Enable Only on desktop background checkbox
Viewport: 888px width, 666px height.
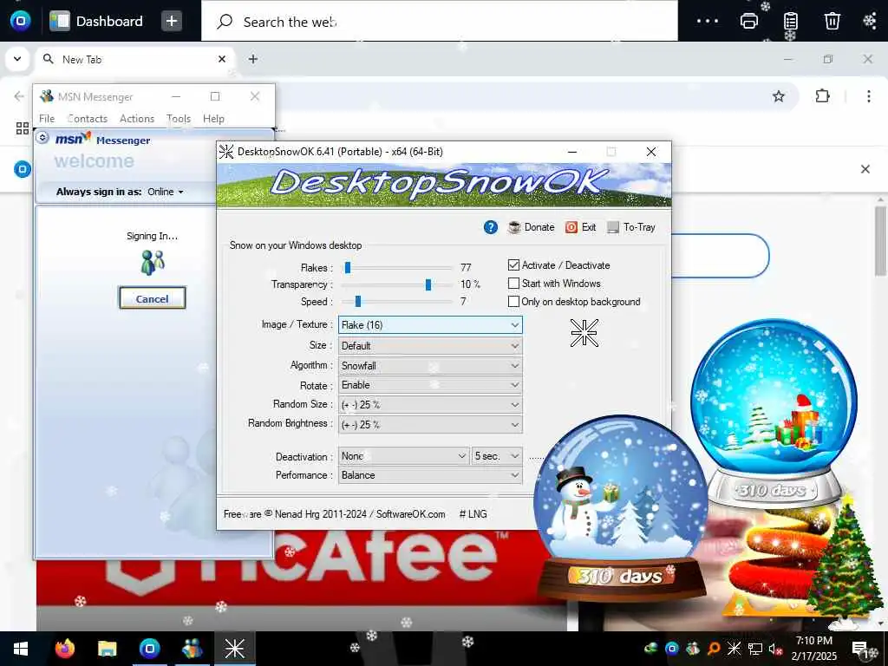click(x=513, y=301)
